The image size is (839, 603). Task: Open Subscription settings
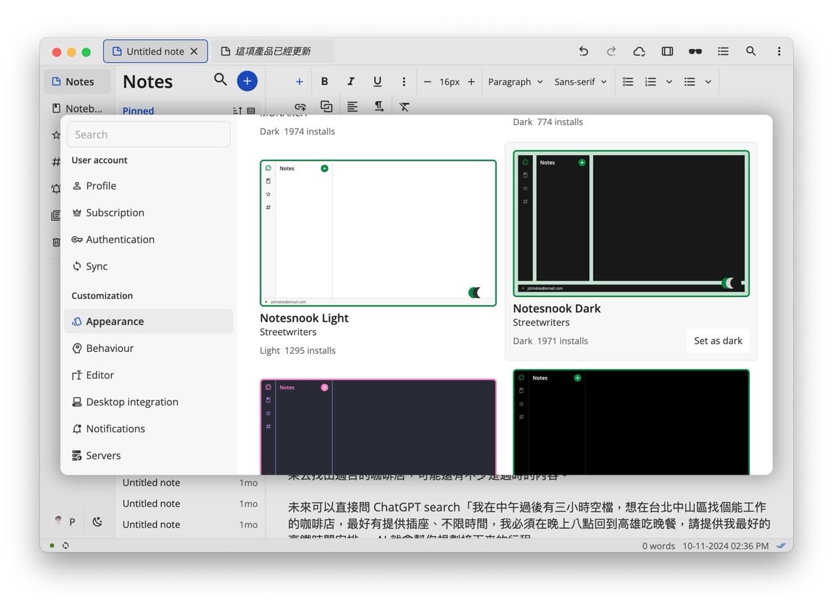coord(149,212)
